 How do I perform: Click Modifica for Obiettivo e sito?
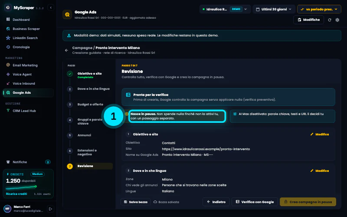[x=320, y=134]
